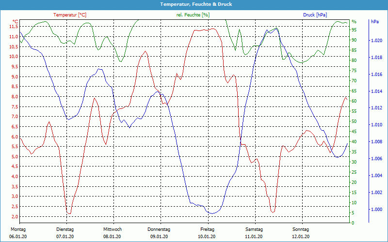The width and height of the screenshot is (388, 242).
Task: Click the '5,0' temperature axis value
Action: (x=15, y=156)
